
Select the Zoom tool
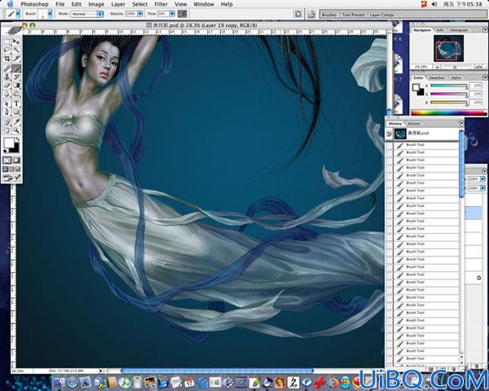(x=16, y=130)
